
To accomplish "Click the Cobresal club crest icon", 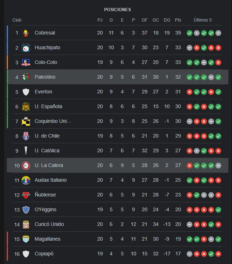I will click(x=26, y=33).
